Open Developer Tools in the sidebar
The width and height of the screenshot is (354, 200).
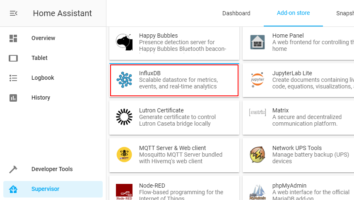click(52, 169)
